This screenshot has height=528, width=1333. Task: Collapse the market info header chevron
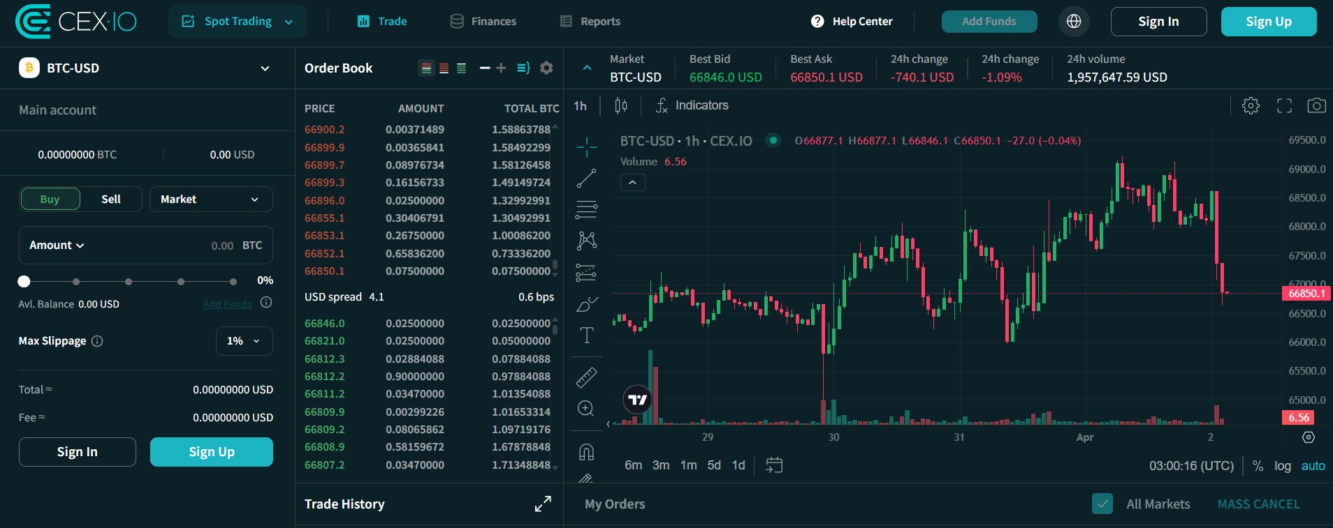tap(587, 68)
